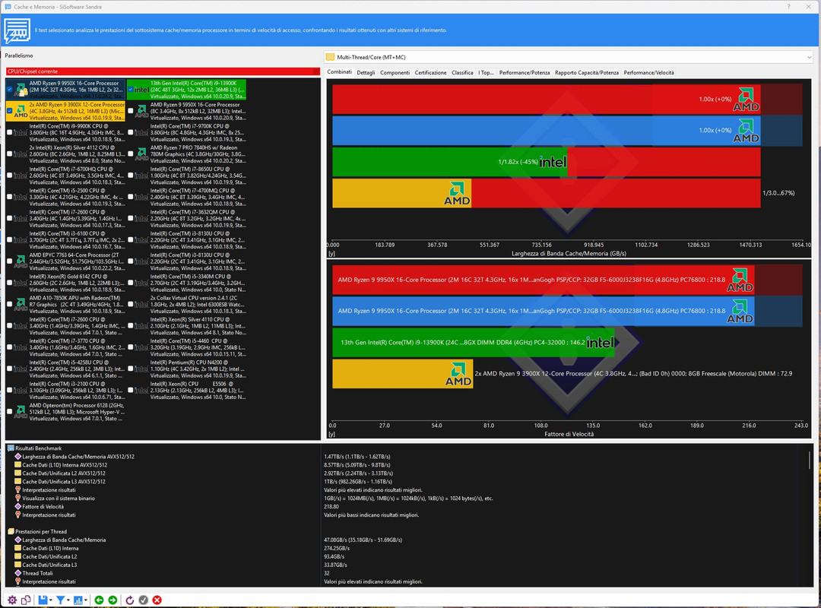Click the blue filter funnel icon
821x608 pixels.
click(60, 600)
